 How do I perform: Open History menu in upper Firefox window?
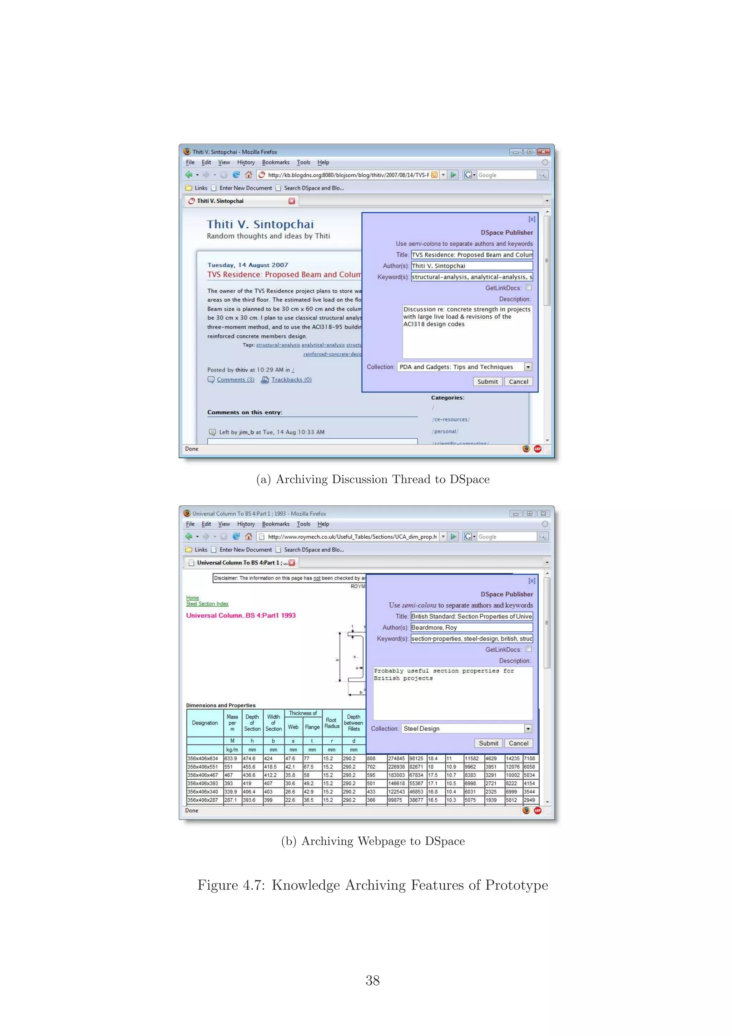click(246, 162)
